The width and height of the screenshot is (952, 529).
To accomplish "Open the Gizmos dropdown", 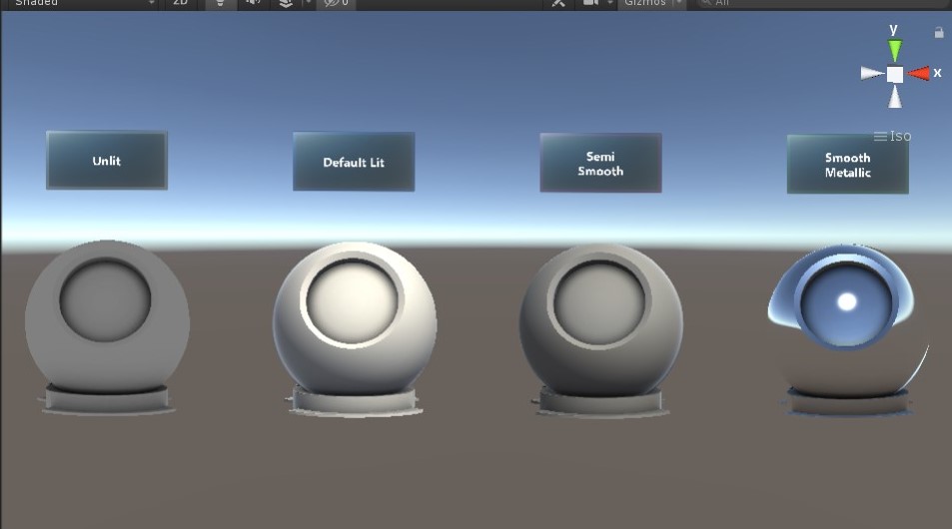I will click(651, 3).
